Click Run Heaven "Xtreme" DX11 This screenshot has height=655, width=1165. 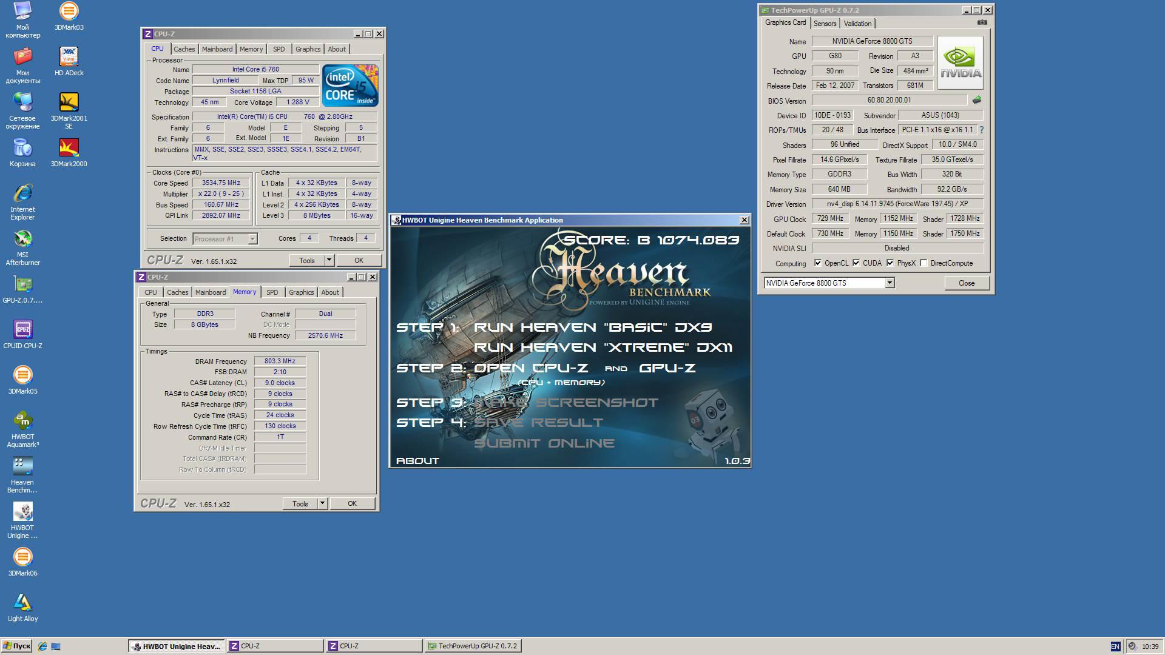(x=603, y=348)
